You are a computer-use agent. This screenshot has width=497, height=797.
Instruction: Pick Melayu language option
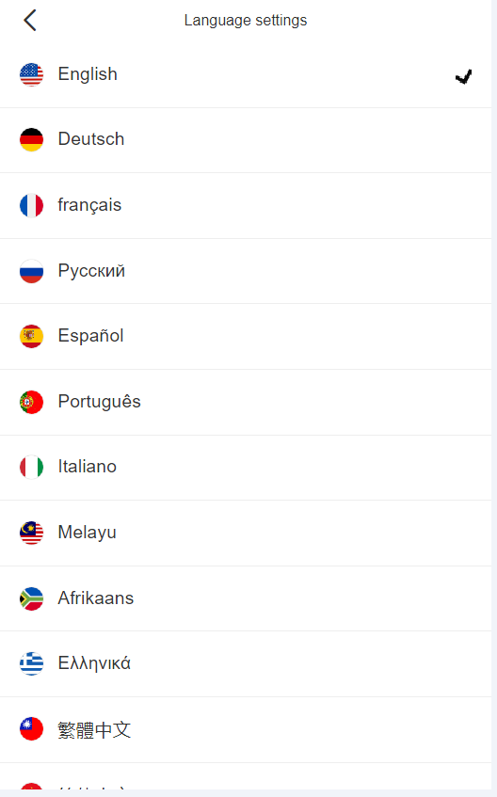coord(246,534)
